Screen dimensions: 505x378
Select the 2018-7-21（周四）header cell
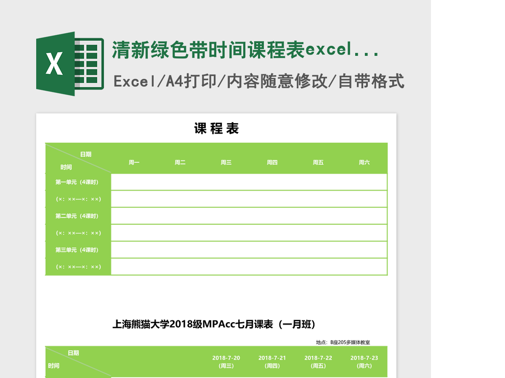click(x=272, y=362)
